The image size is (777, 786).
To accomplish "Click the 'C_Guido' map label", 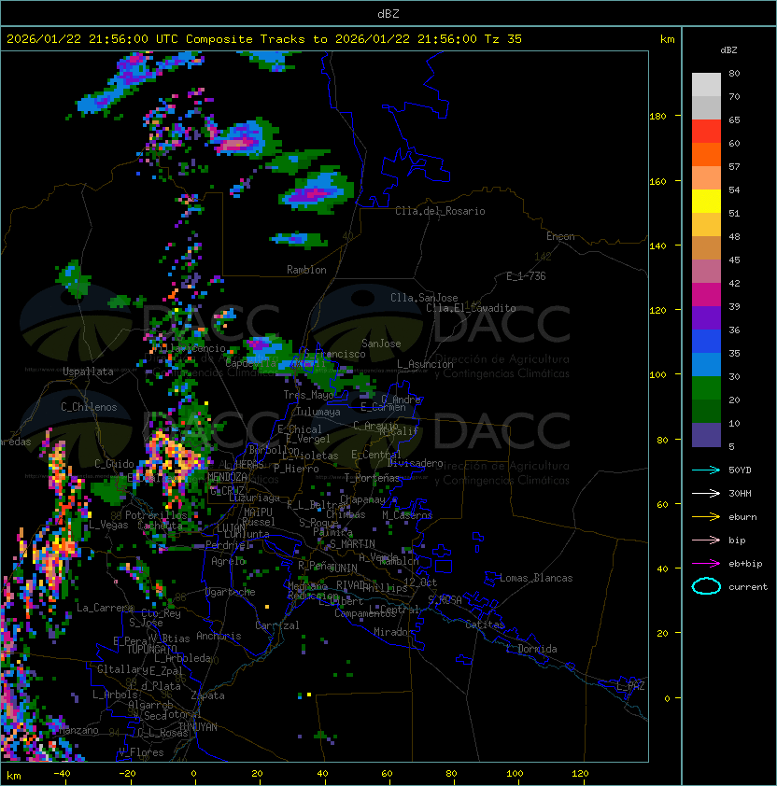I will tap(114, 464).
